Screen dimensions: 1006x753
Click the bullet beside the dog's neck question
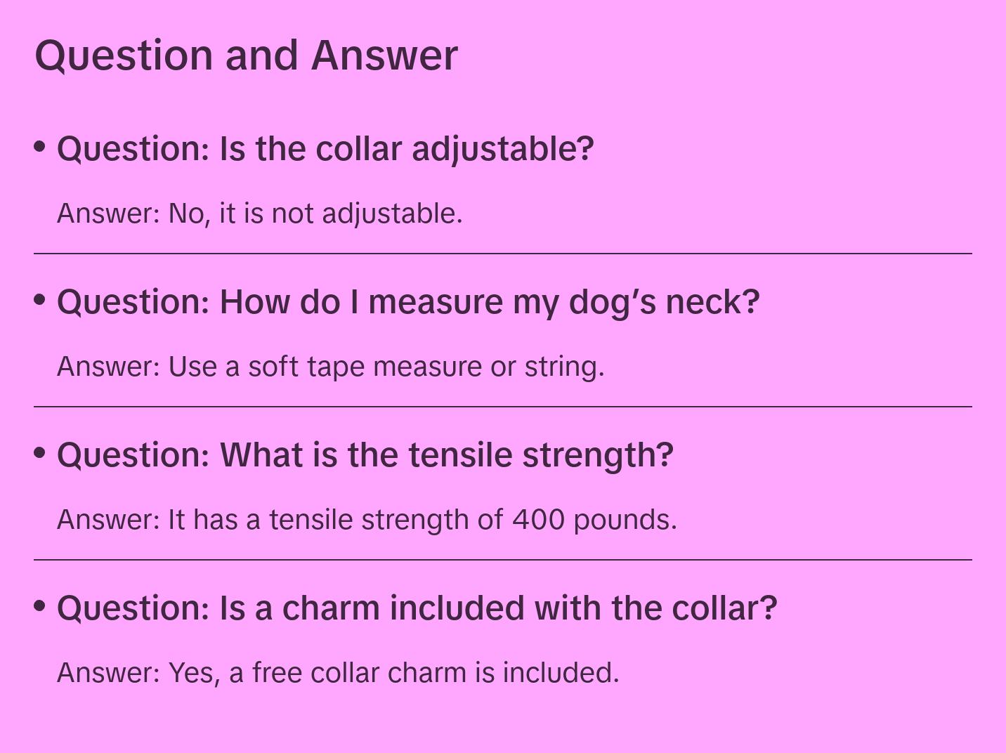(40, 299)
